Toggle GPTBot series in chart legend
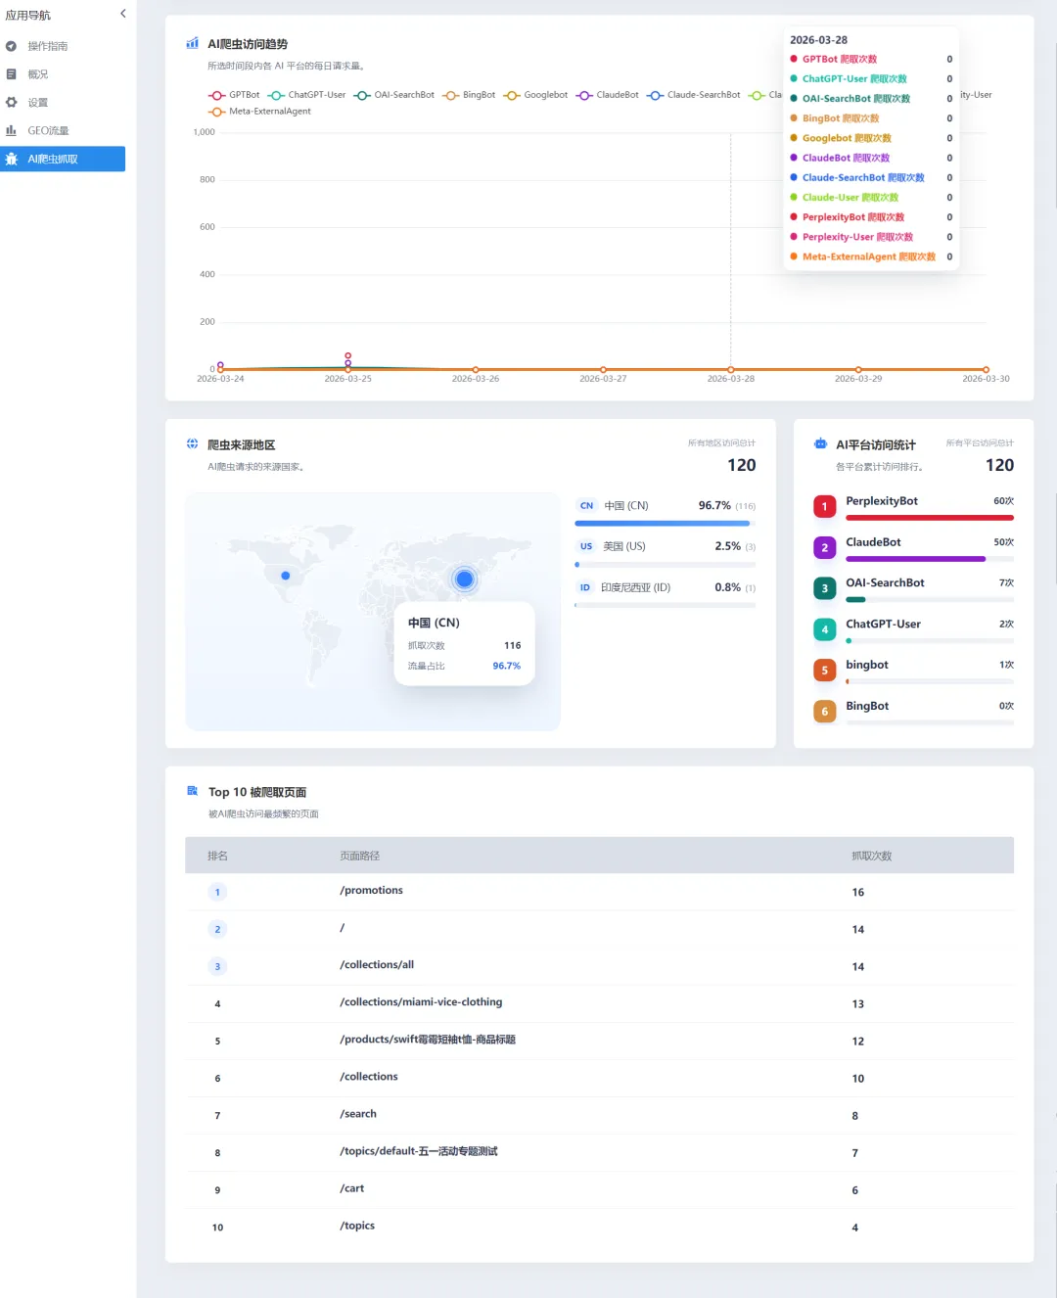 coord(235,95)
